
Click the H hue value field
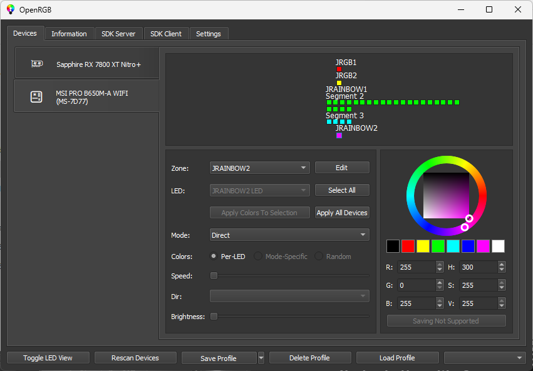click(x=479, y=267)
